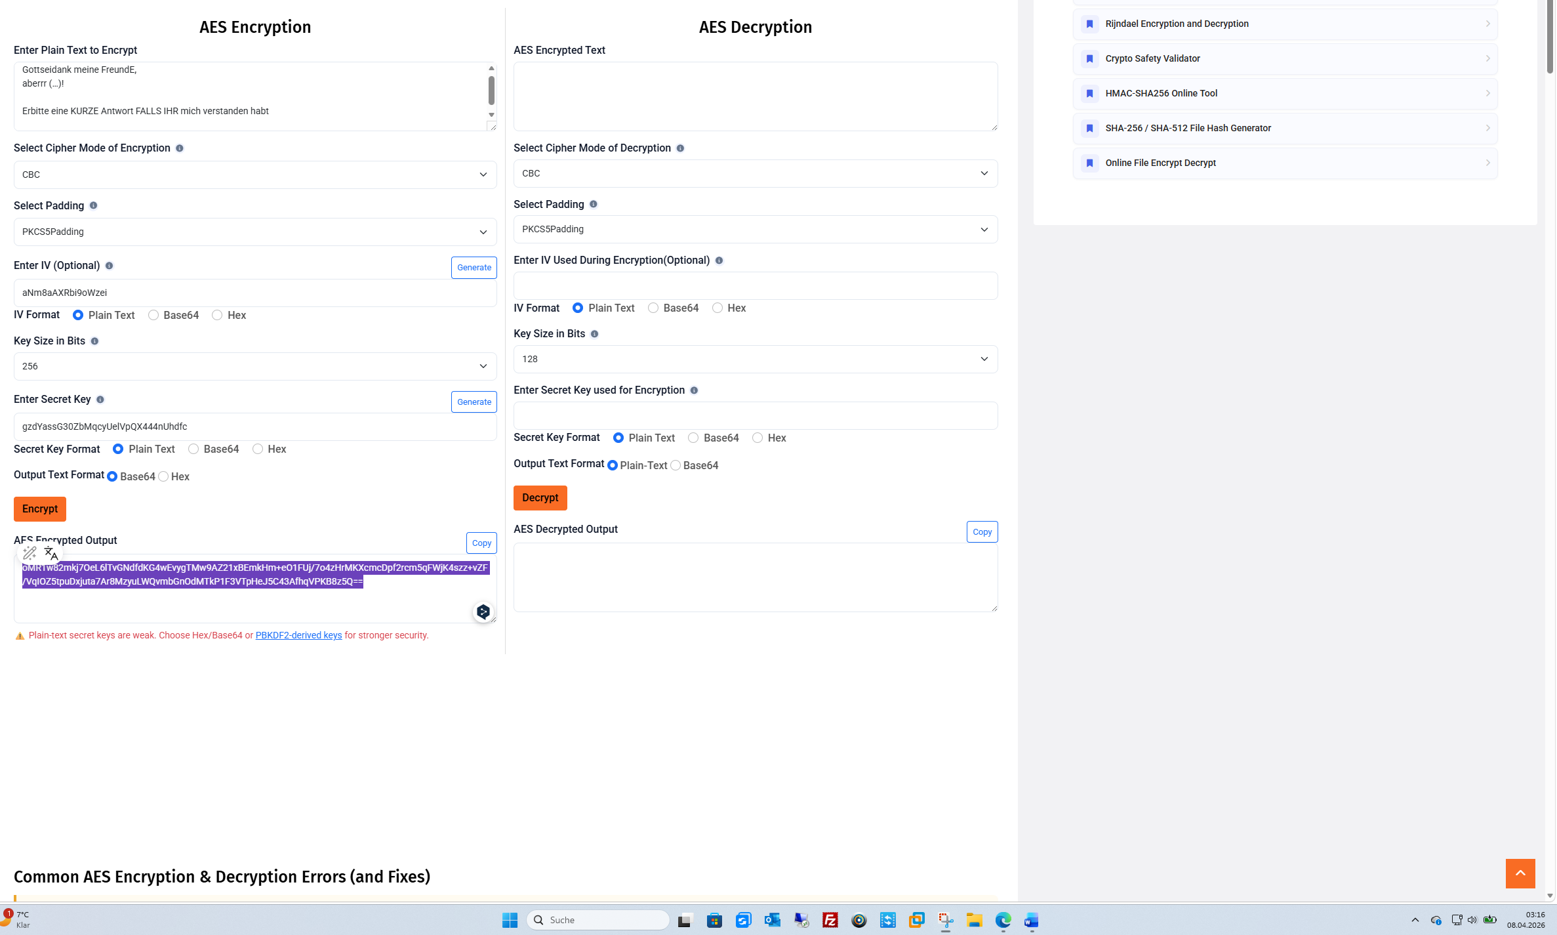Click magic wand icon above encrypted output
This screenshot has height=935, width=1557.
pyautogui.click(x=30, y=553)
